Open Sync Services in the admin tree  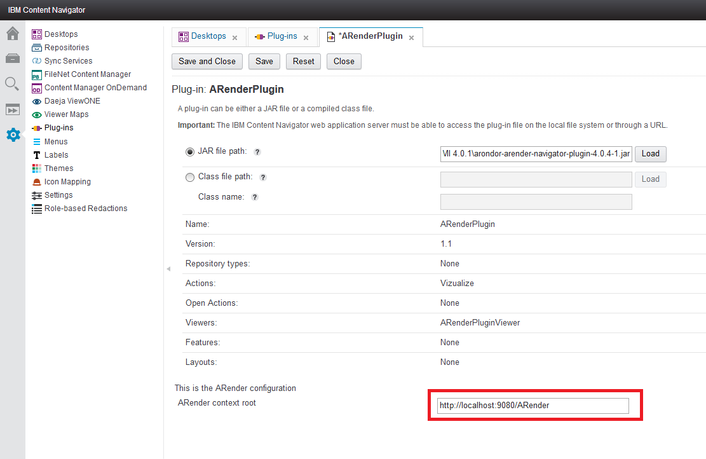coord(69,61)
